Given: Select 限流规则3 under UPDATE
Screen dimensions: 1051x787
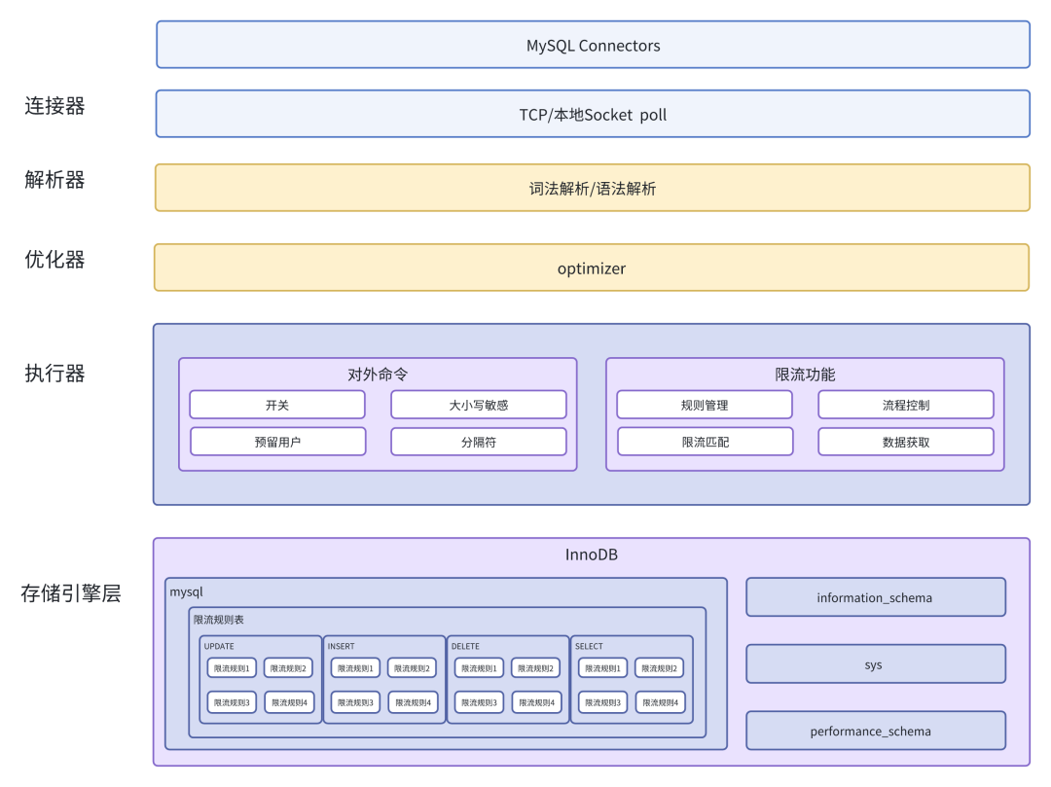Looking at the screenshot, I should click(x=232, y=702).
